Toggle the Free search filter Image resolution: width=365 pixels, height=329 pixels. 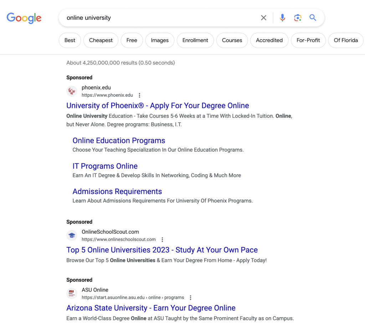pos(132,40)
